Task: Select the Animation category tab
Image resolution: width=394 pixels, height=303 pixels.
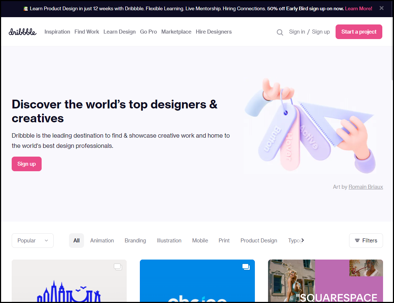Action: point(102,241)
